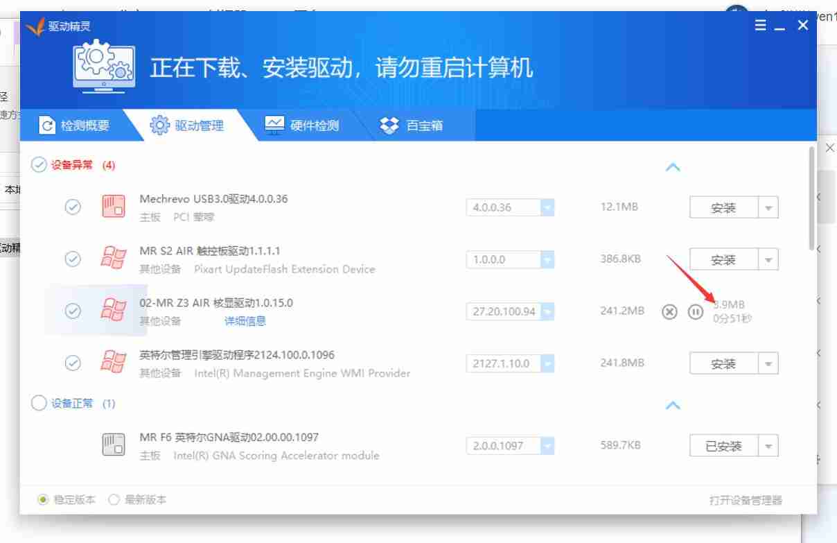Click the MR S2 AIR touchpad device icon
This screenshot has width=837, height=543.
click(113, 259)
